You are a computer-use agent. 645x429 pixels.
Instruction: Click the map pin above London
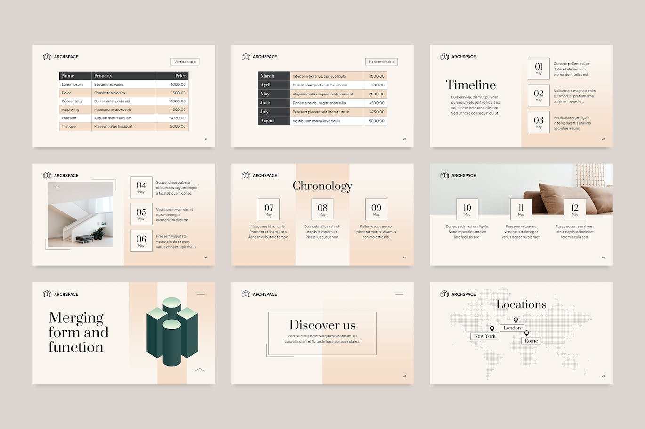coord(516,320)
